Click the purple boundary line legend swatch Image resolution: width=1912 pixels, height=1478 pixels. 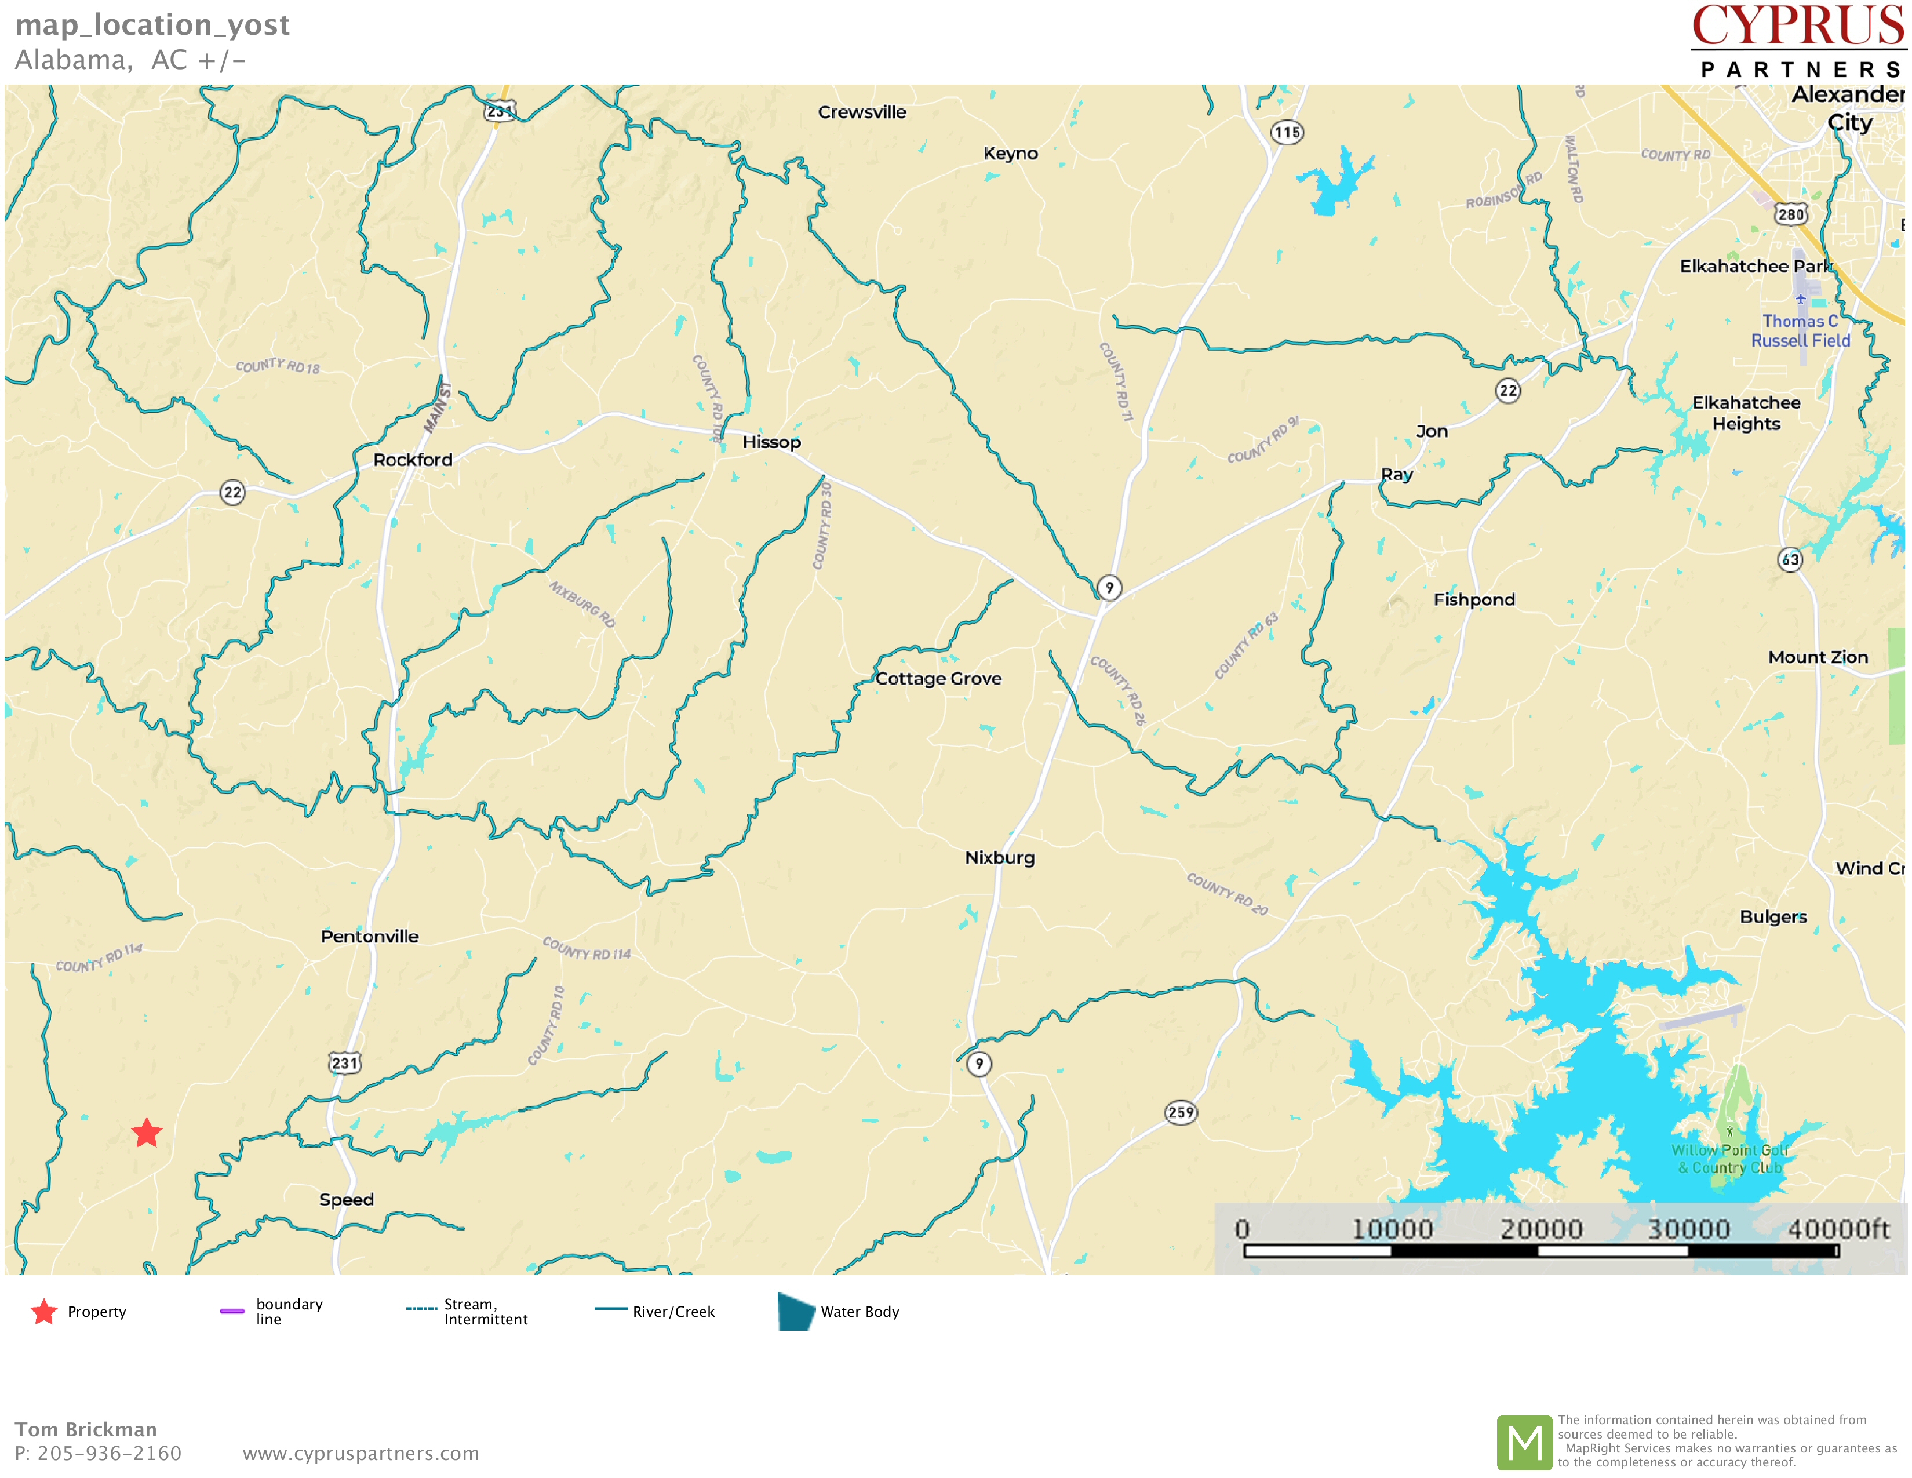click(x=232, y=1312)
